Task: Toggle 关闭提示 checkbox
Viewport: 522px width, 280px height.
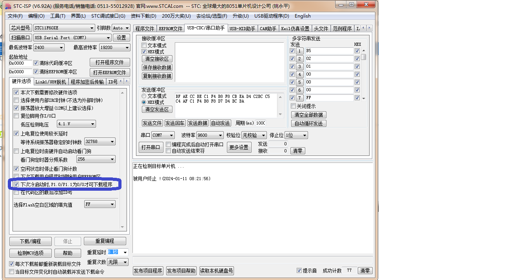Action: (293, 106)
